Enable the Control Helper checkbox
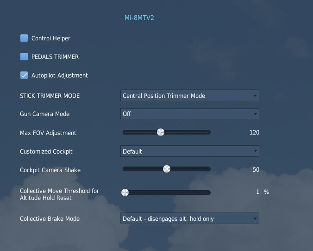 [24, 38]
